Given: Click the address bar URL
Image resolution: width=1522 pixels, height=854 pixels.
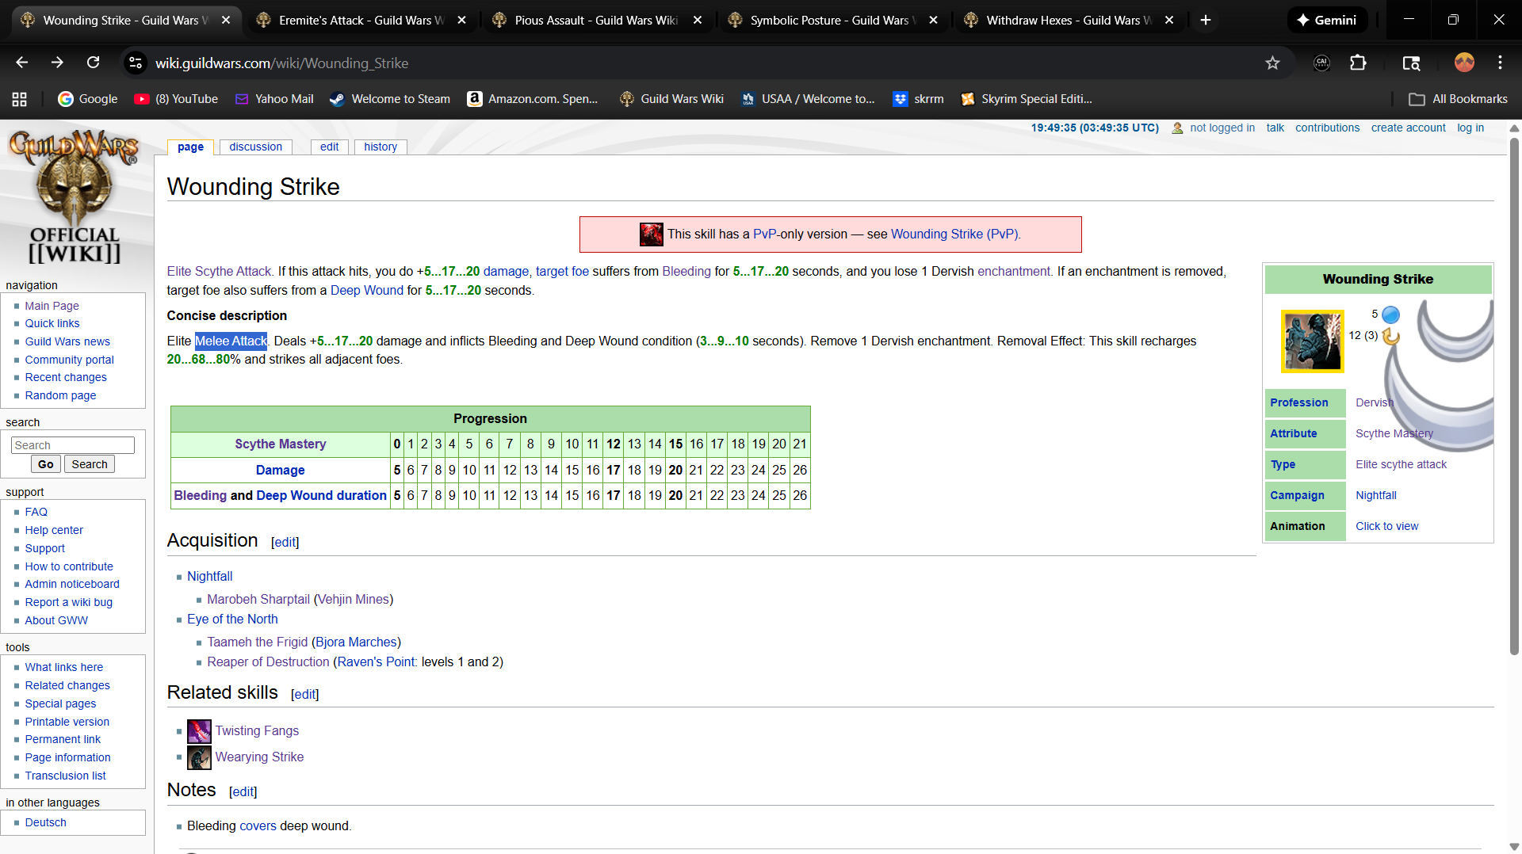Looking at the screenshot, I should point(281,63).
